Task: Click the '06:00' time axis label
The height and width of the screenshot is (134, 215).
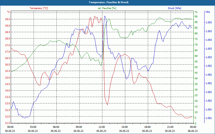Action: pyautogui.click(x=56, y=127)
